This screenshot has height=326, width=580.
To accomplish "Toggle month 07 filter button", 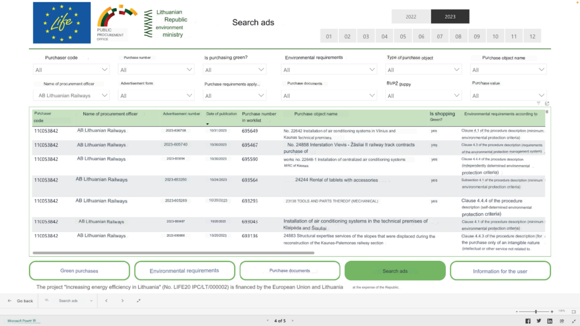I will pos(440,36).
